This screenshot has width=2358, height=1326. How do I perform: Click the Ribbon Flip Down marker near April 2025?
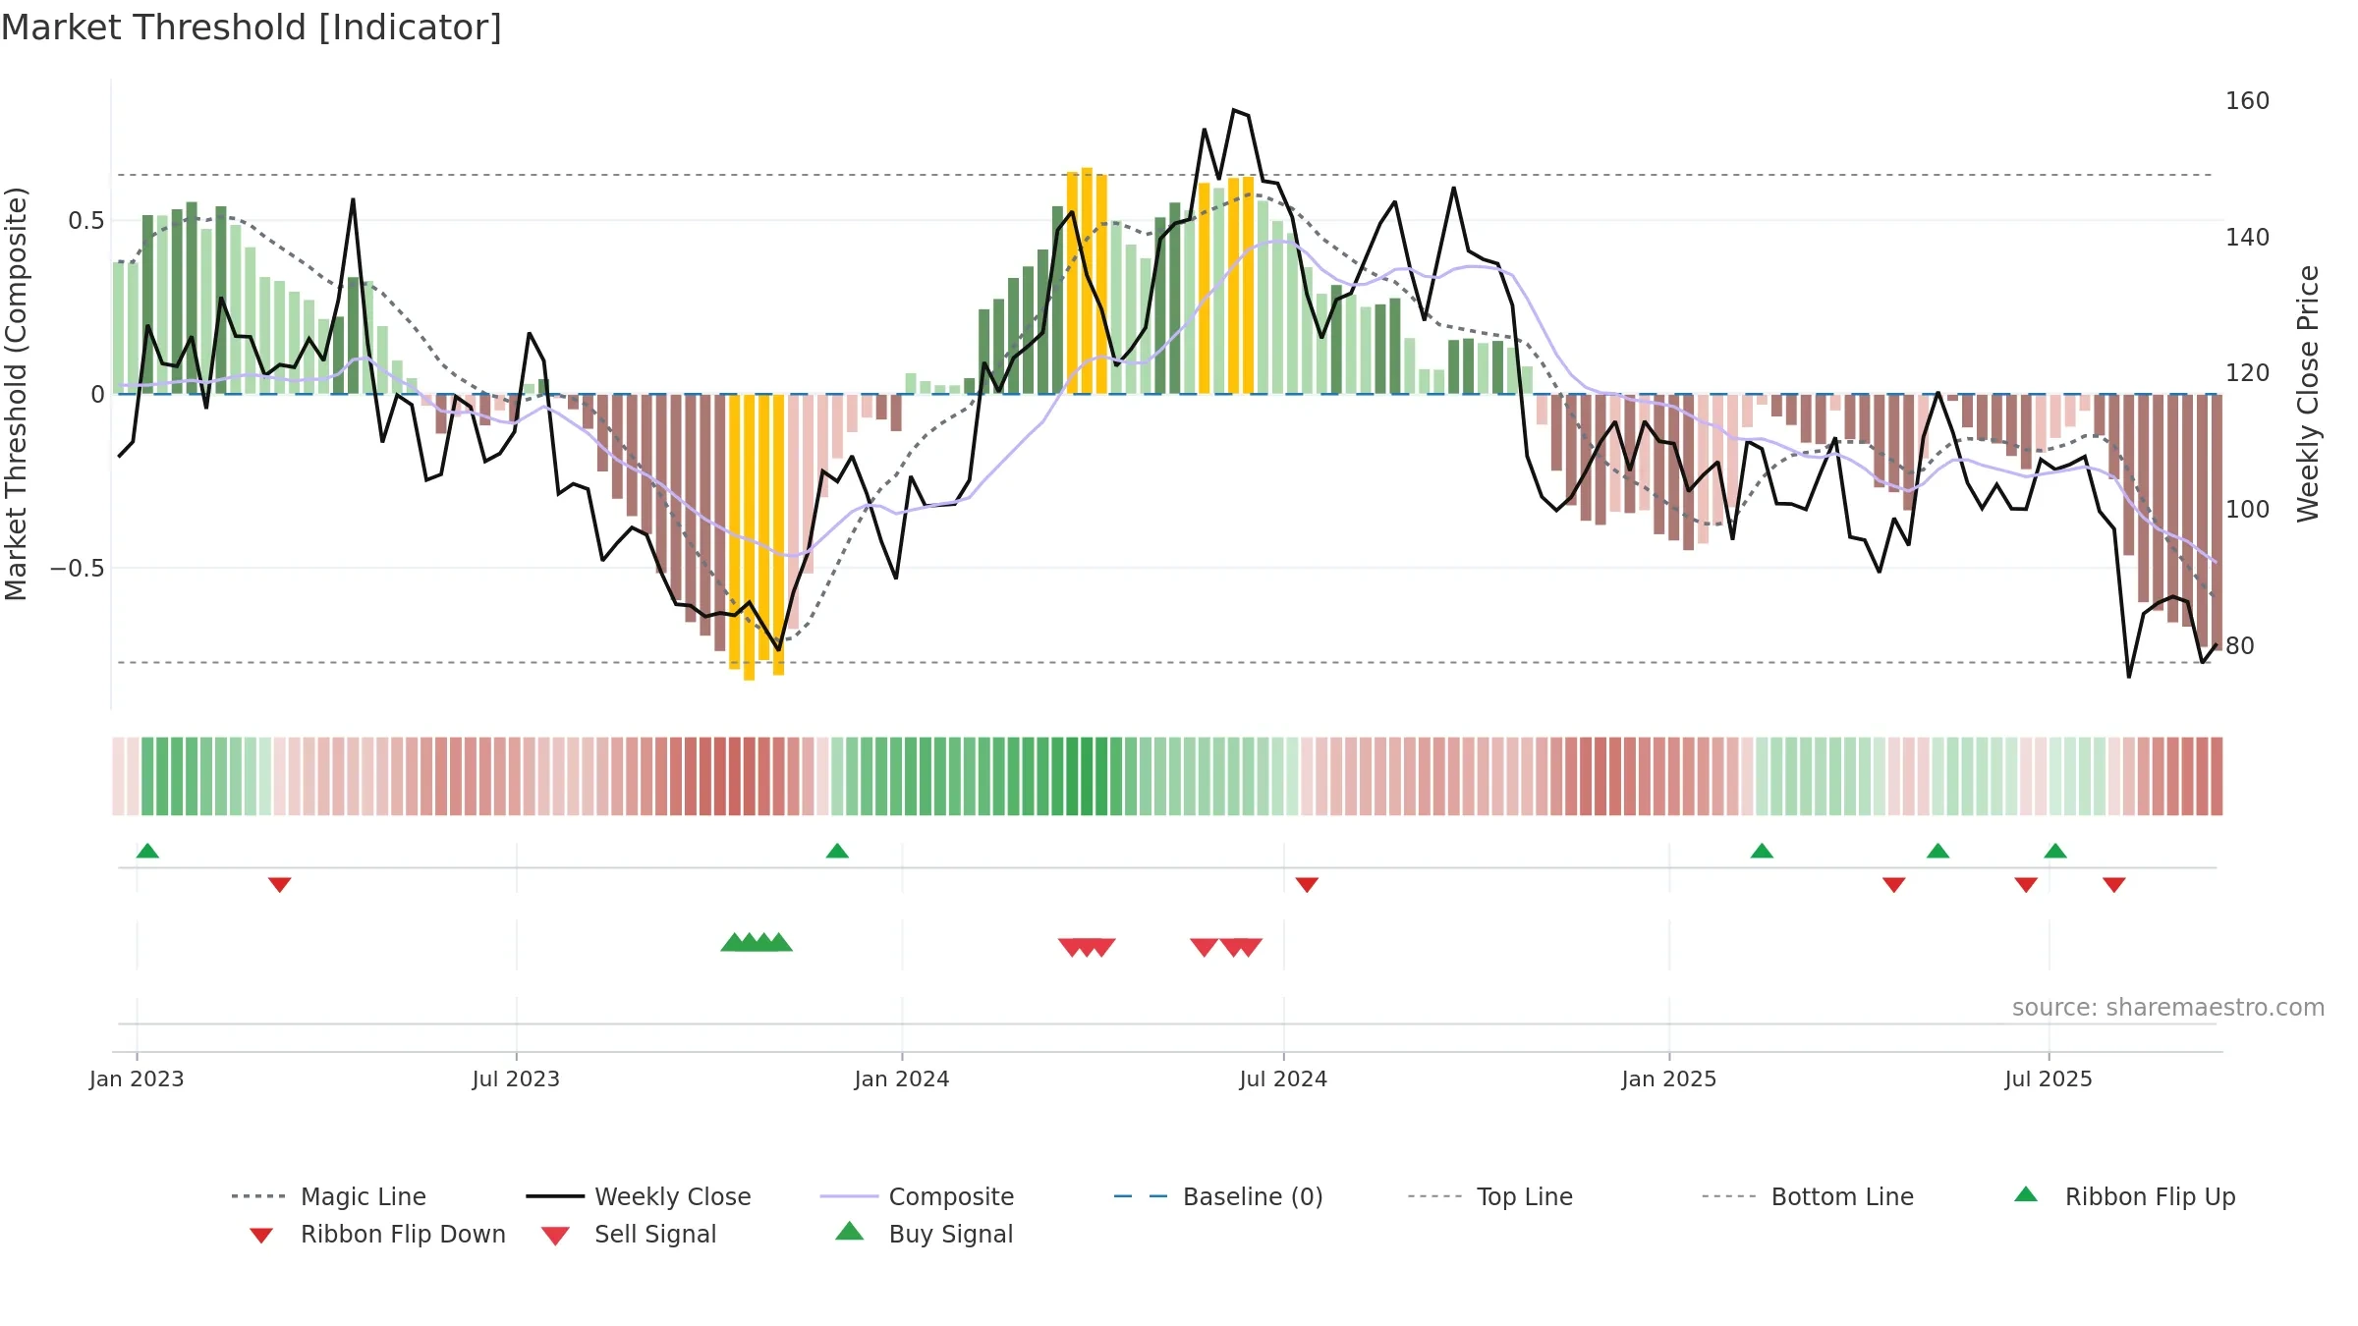pos(1894,885)
